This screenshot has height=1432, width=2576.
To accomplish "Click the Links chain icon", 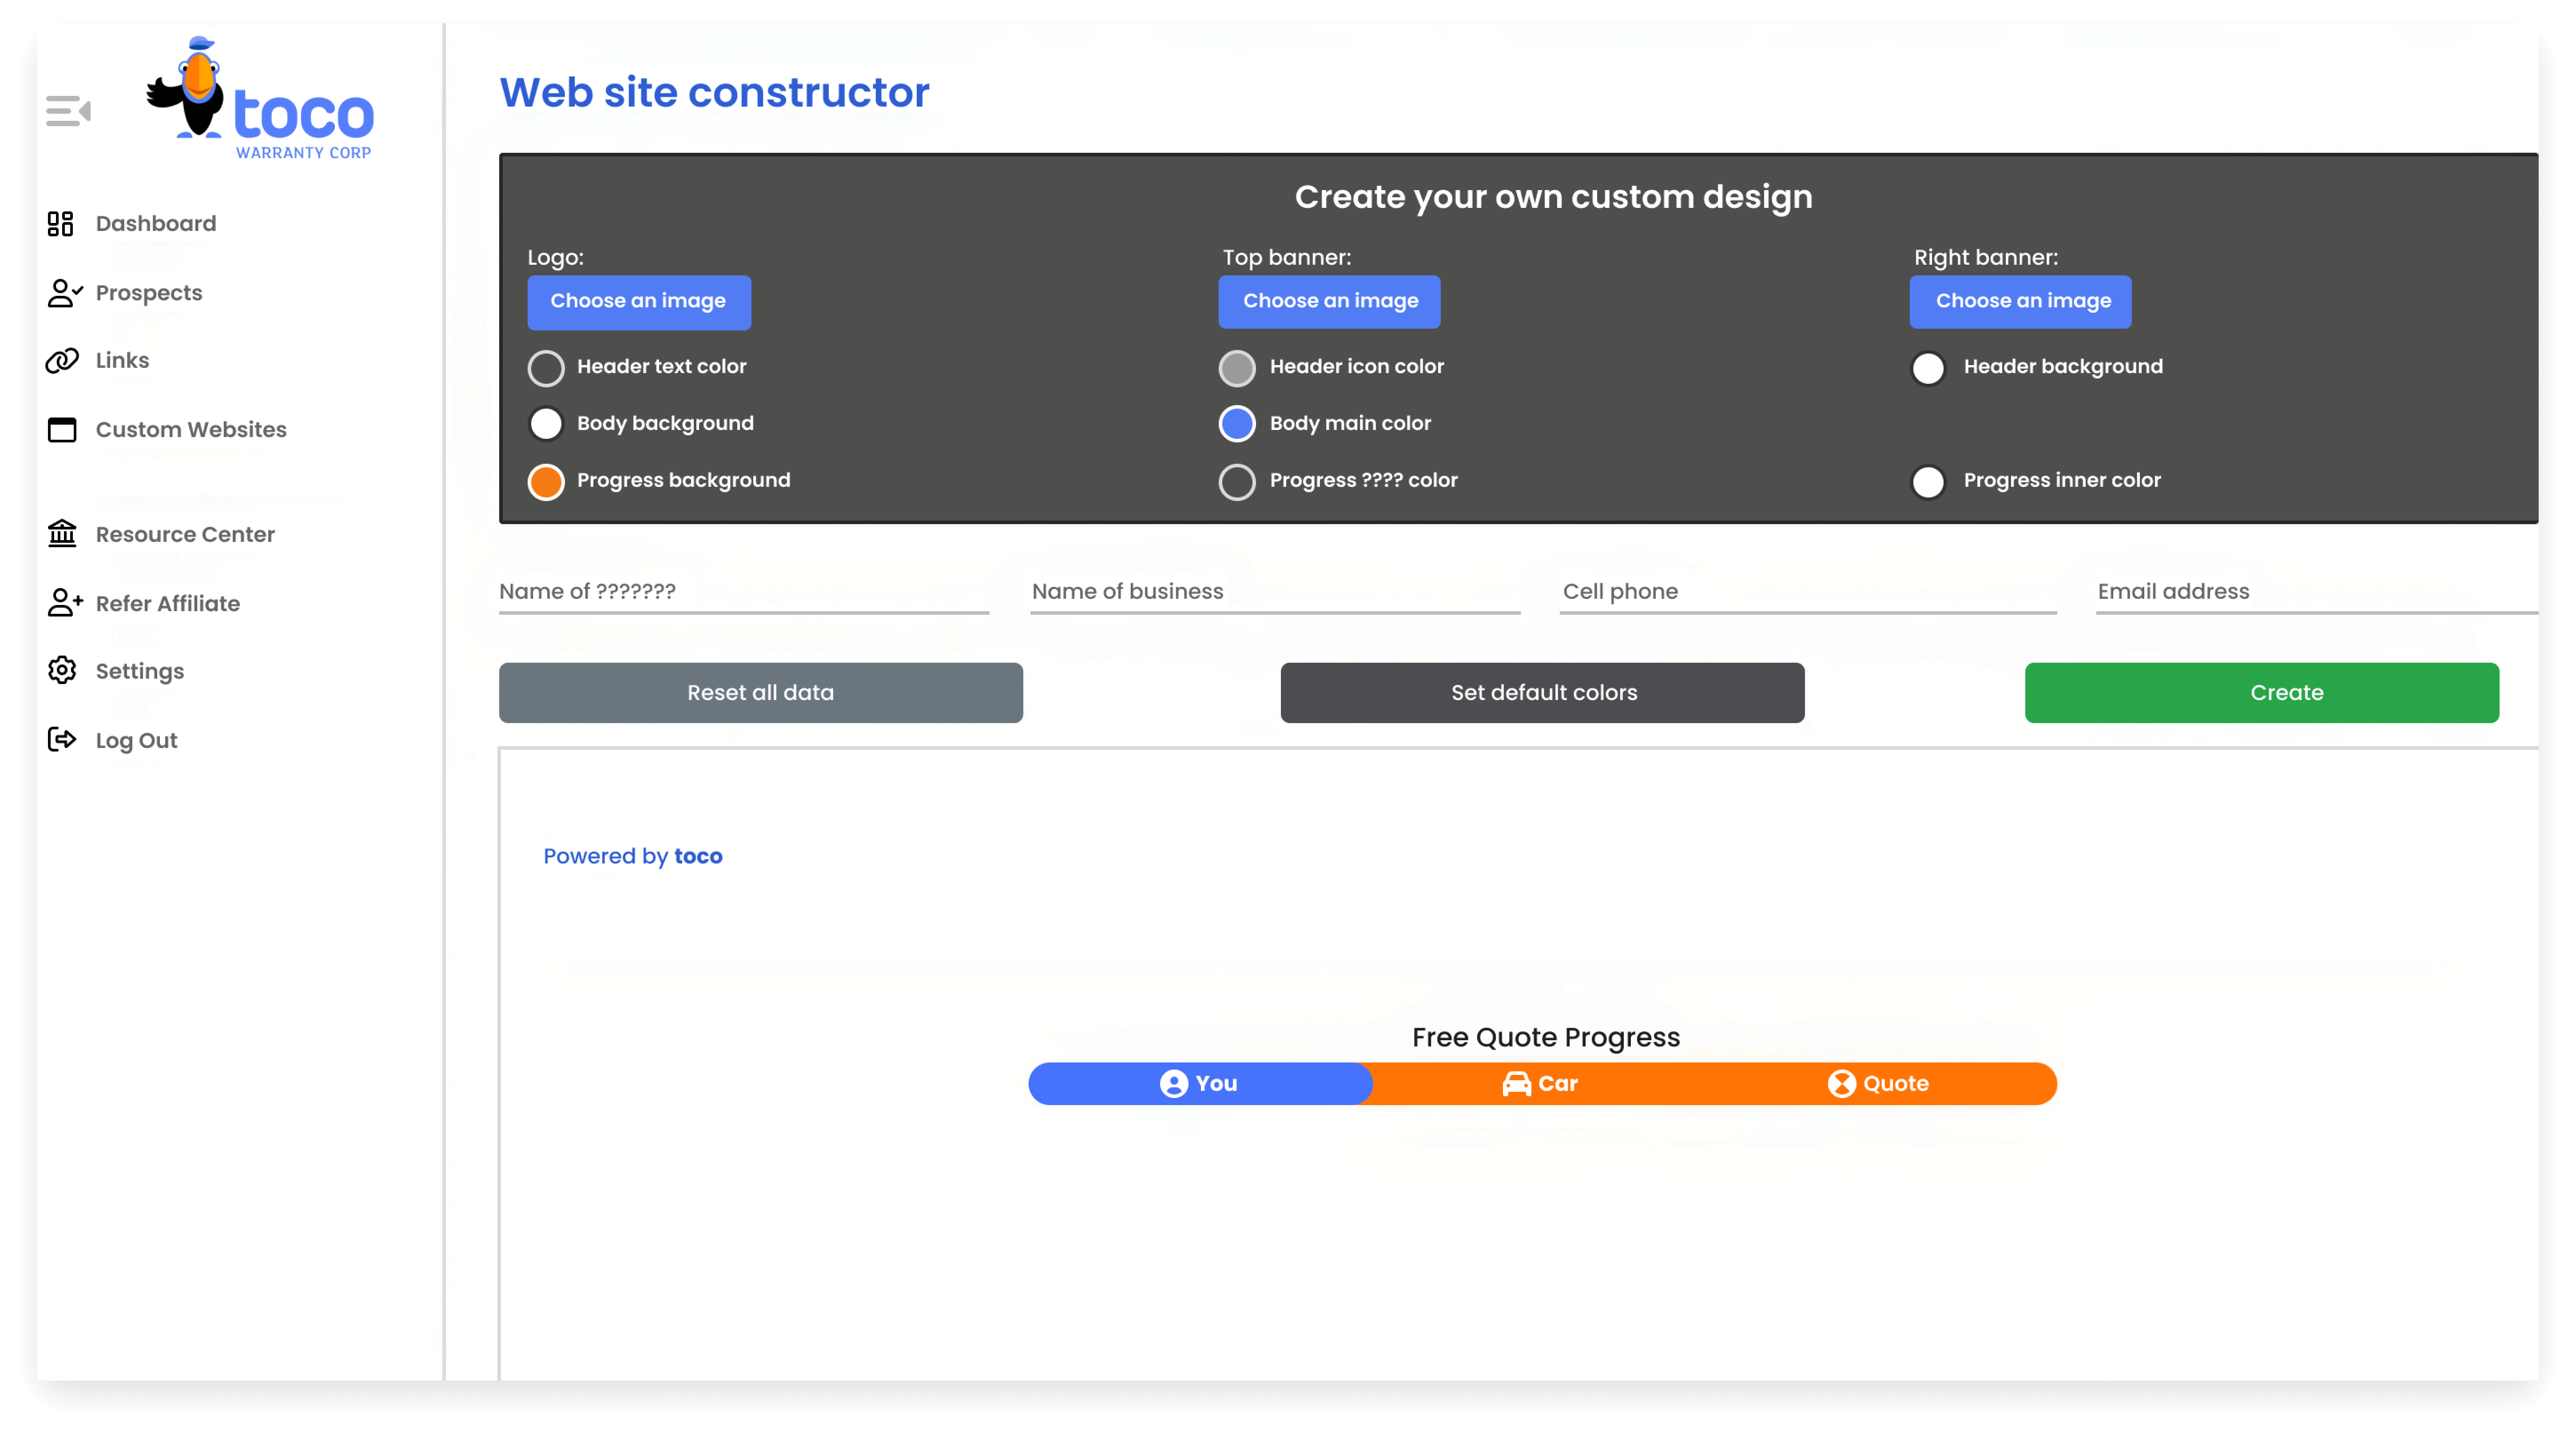I will (62, 360).
